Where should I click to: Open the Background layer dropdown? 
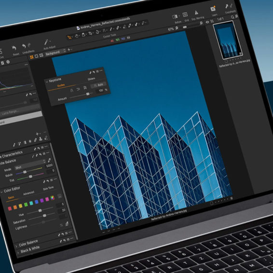click(55, 52)
